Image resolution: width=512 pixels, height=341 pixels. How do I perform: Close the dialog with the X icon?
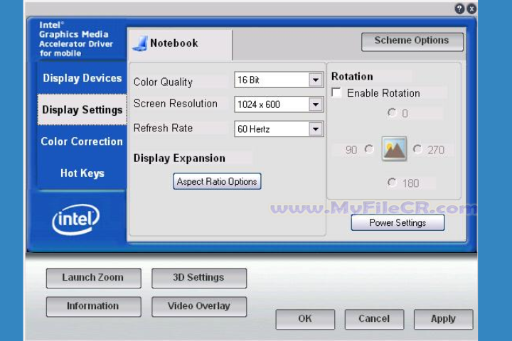pos(471,9)
